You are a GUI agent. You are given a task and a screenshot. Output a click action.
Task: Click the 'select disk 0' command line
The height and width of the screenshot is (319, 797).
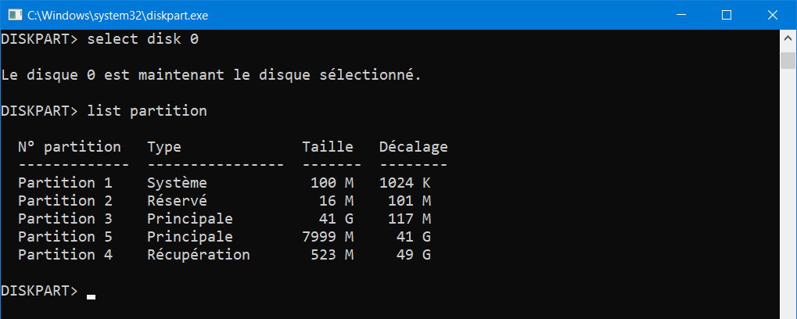99,40
